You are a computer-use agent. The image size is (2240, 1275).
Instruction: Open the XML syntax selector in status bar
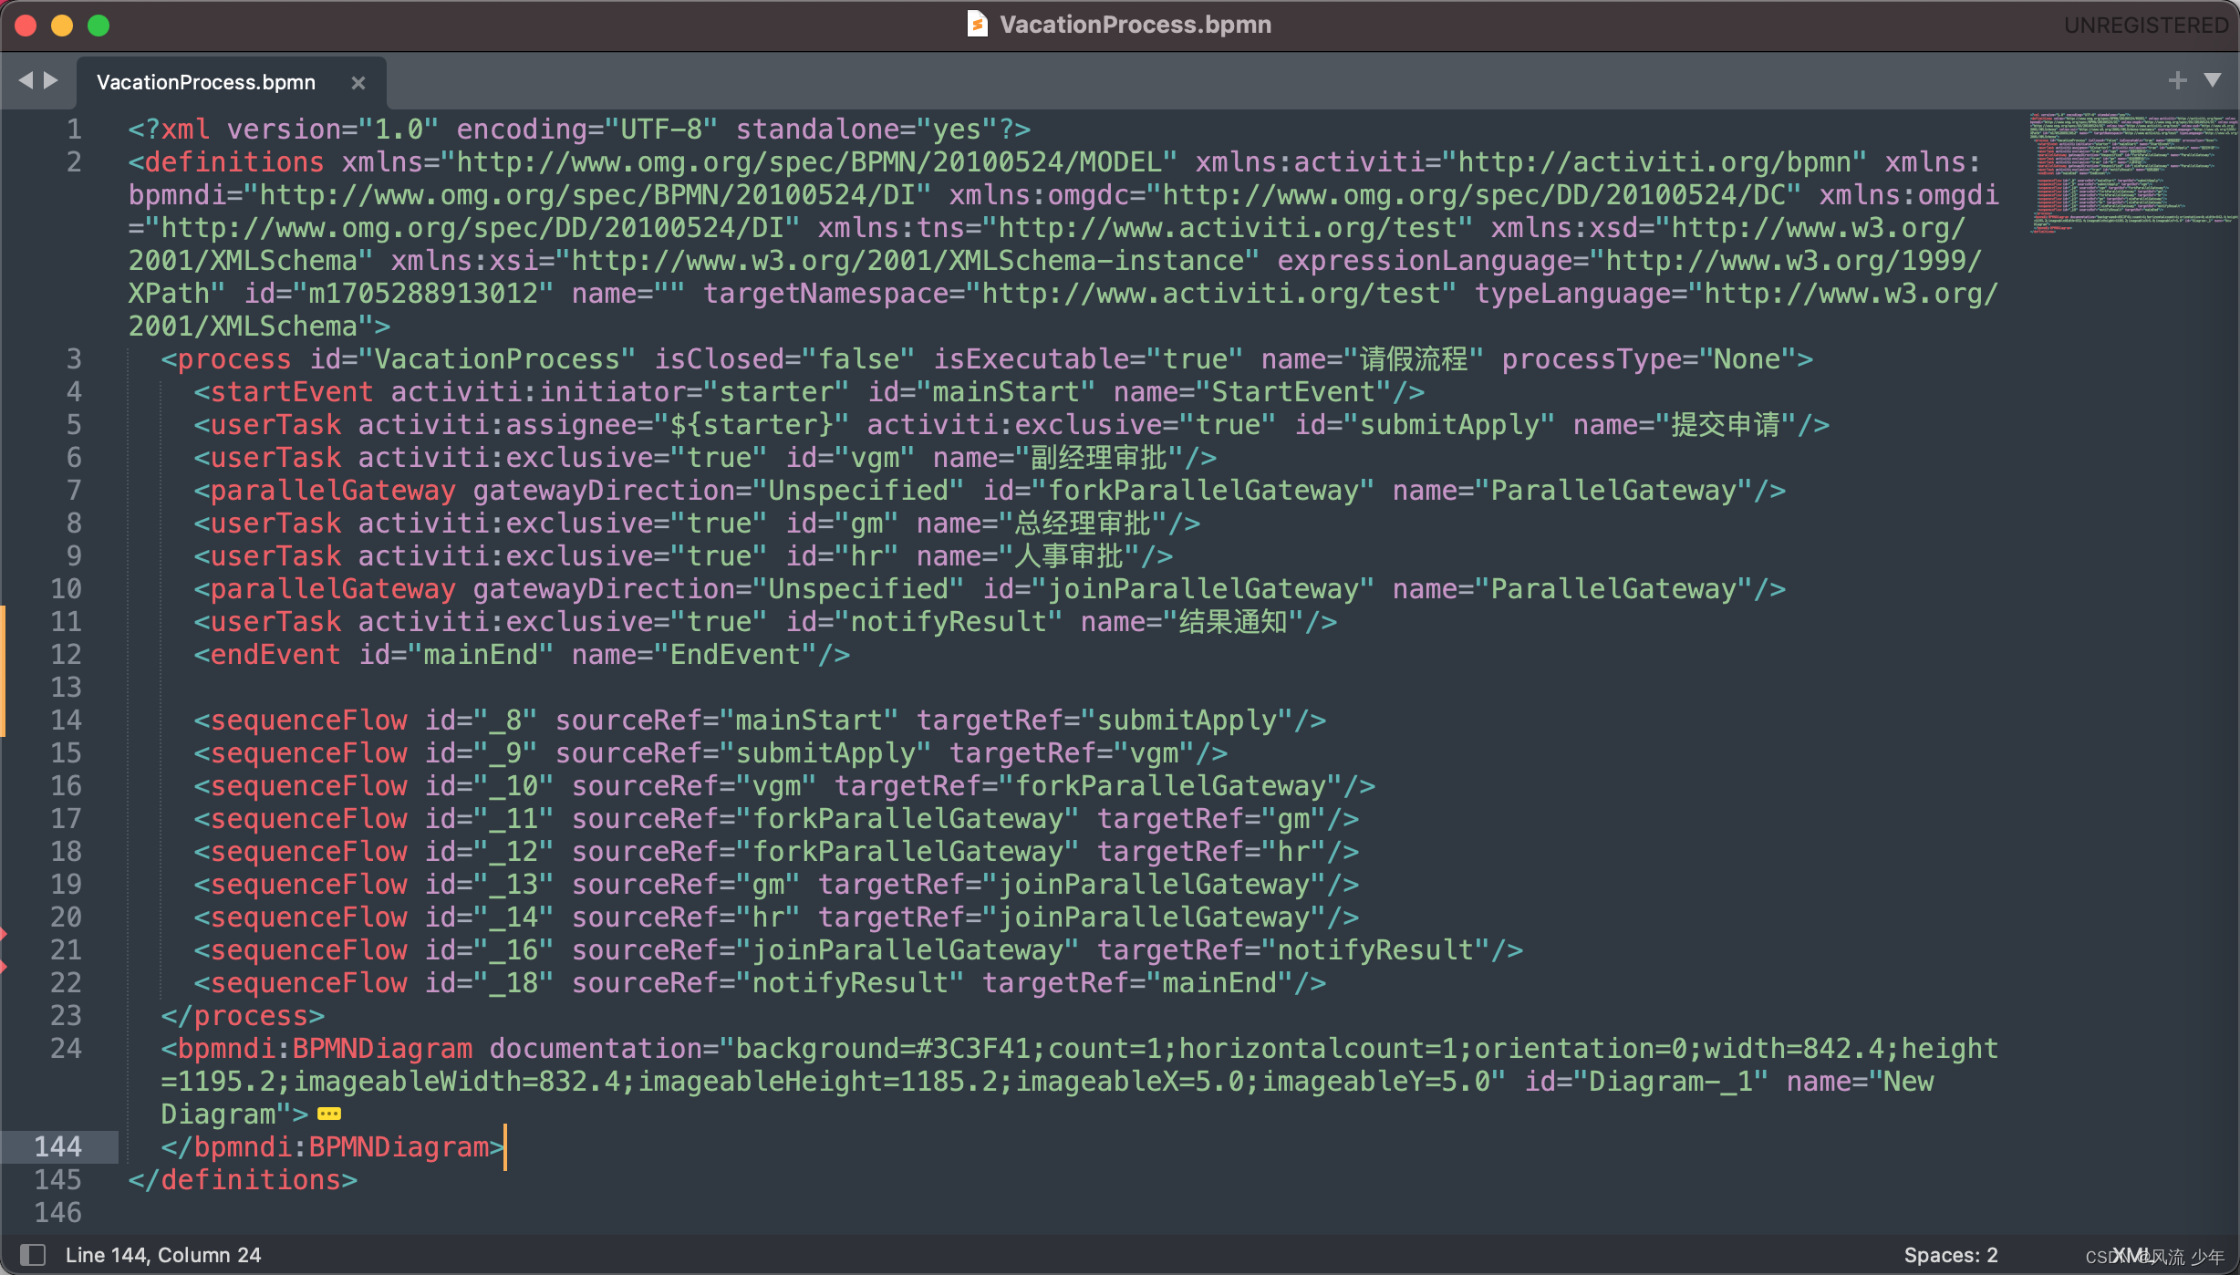tap(2131, 1255)
